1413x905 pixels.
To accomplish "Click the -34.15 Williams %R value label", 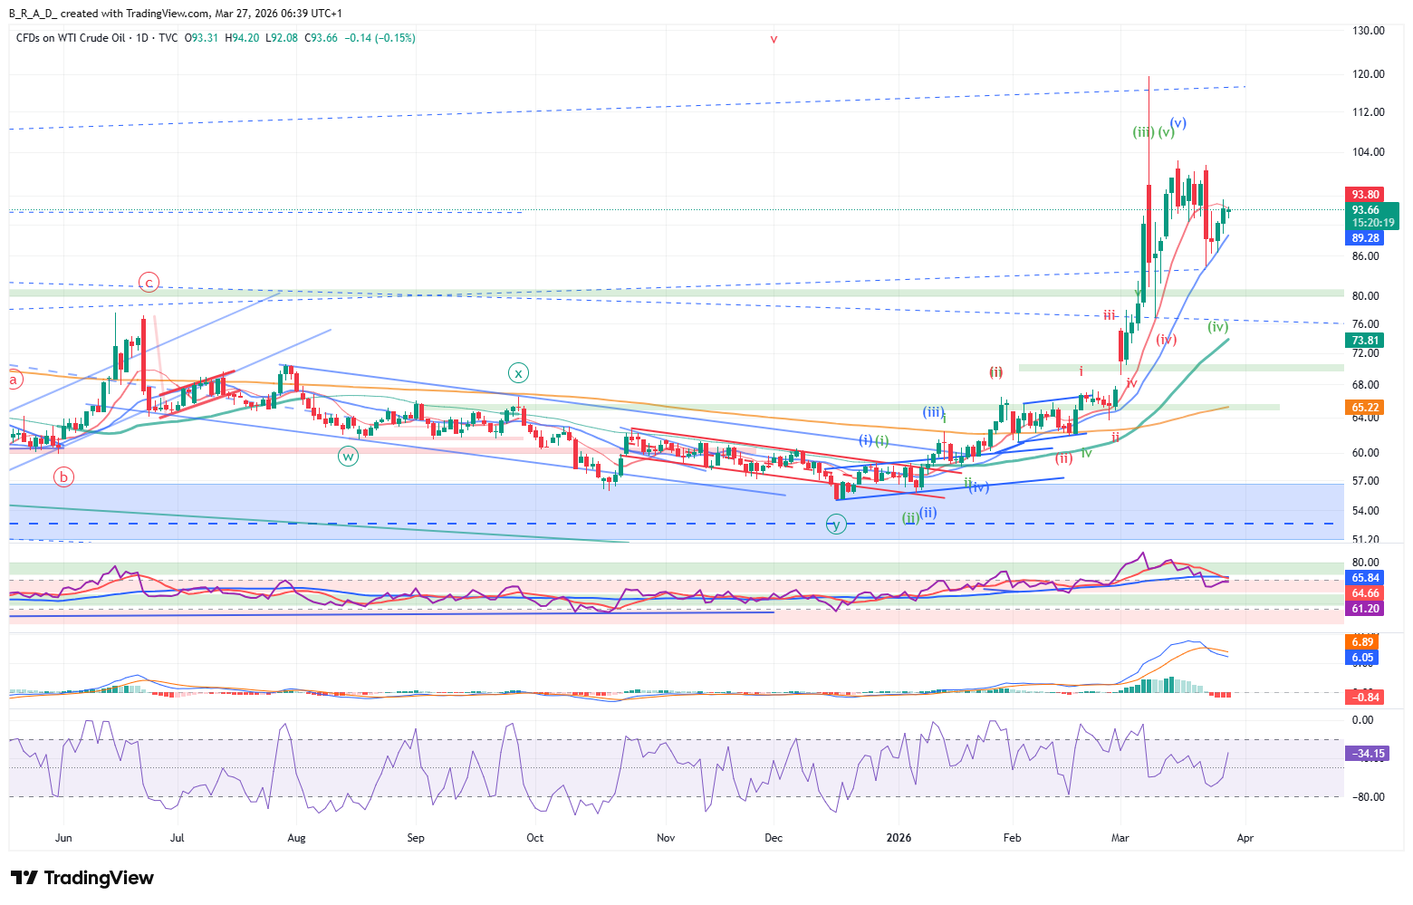I will [1367, 754].
